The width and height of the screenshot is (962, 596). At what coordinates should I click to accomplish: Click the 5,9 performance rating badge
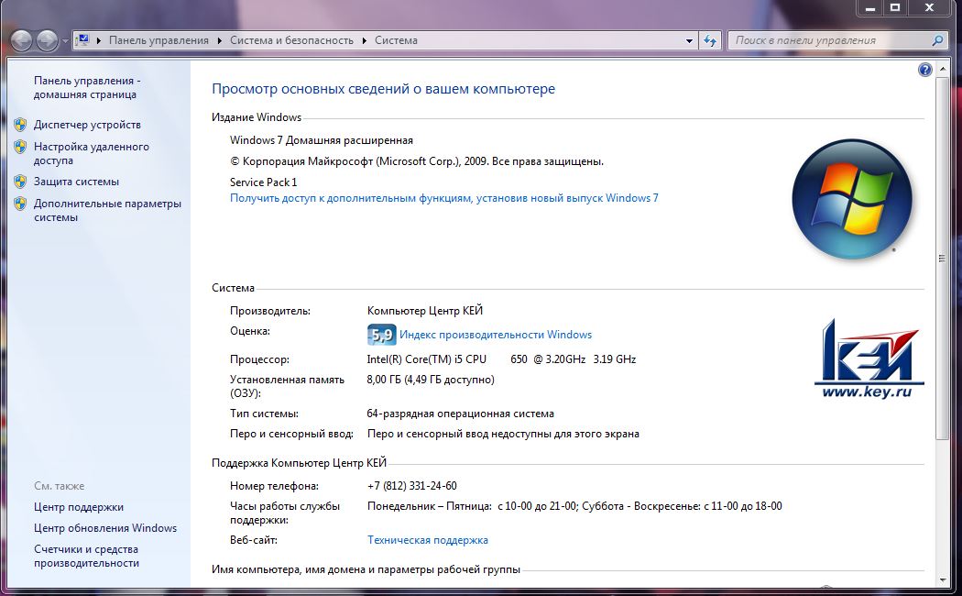coord(382,335)
